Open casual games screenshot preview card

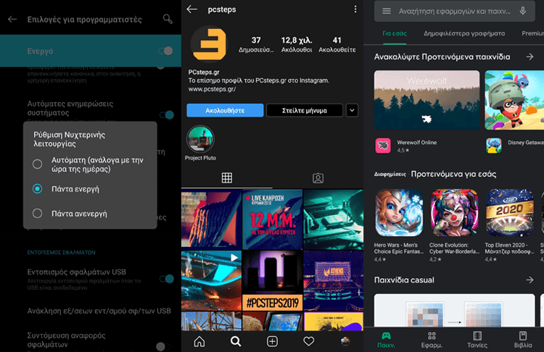point(455,311)
